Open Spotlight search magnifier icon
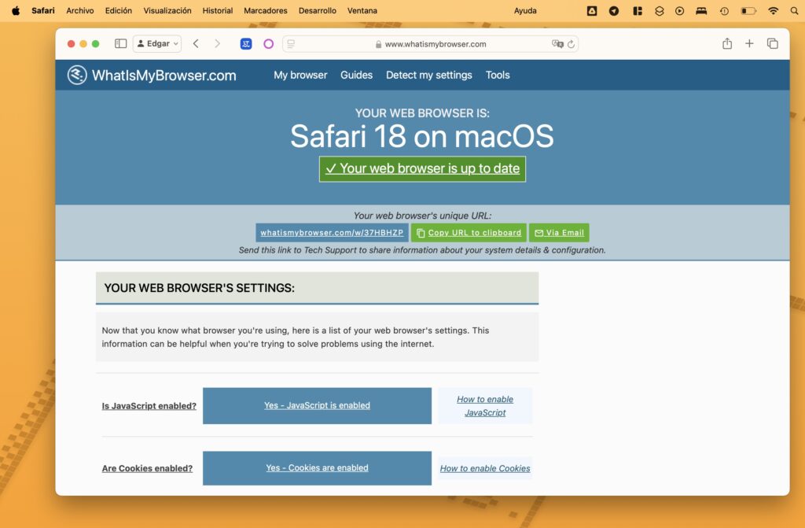 pyautogui.click(x=794, y=11)
